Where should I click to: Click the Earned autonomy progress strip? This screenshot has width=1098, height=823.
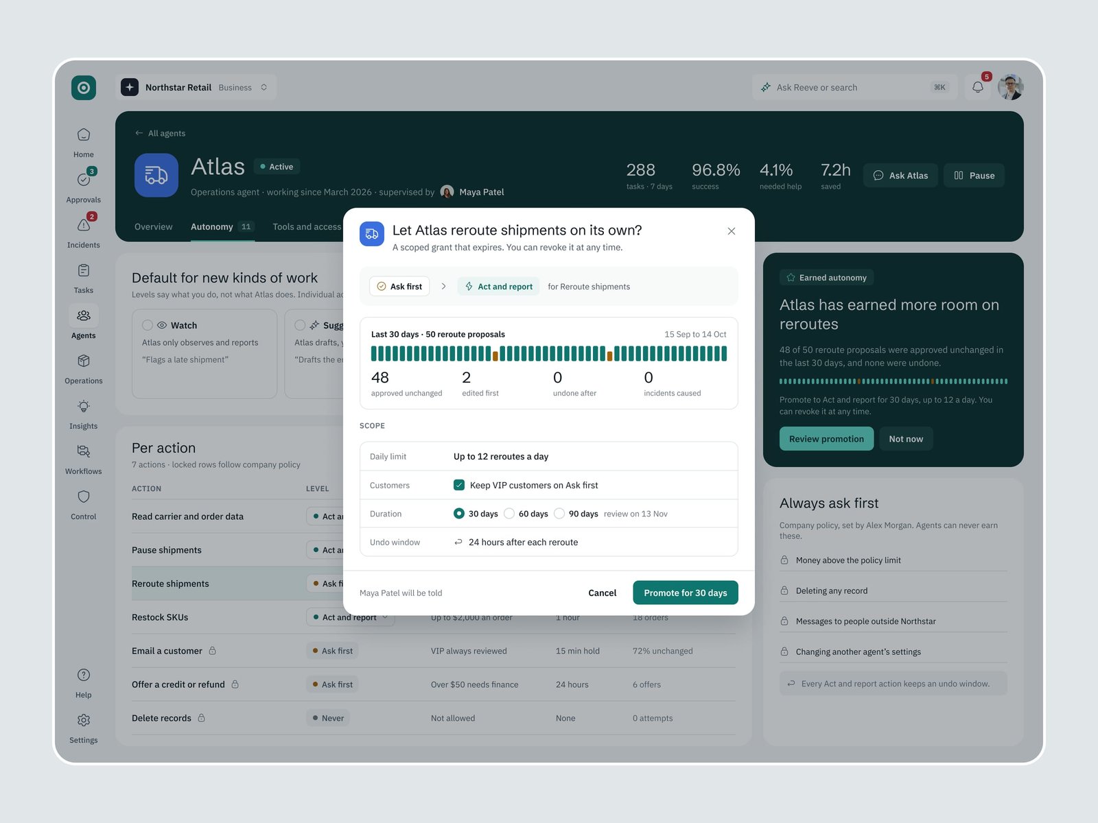[x=893, y=381]
